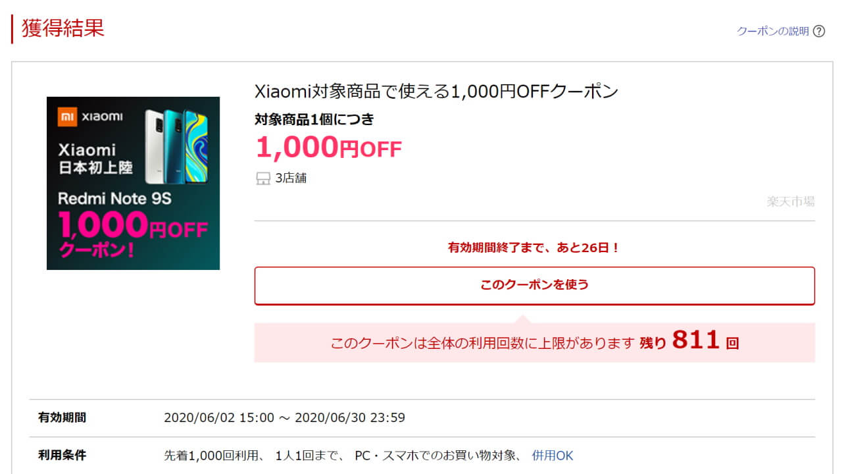Image resolution: width=842 pixels, height=474 pixels.
Task: Click the 有効期間 row label
Action: pos(62,417)
